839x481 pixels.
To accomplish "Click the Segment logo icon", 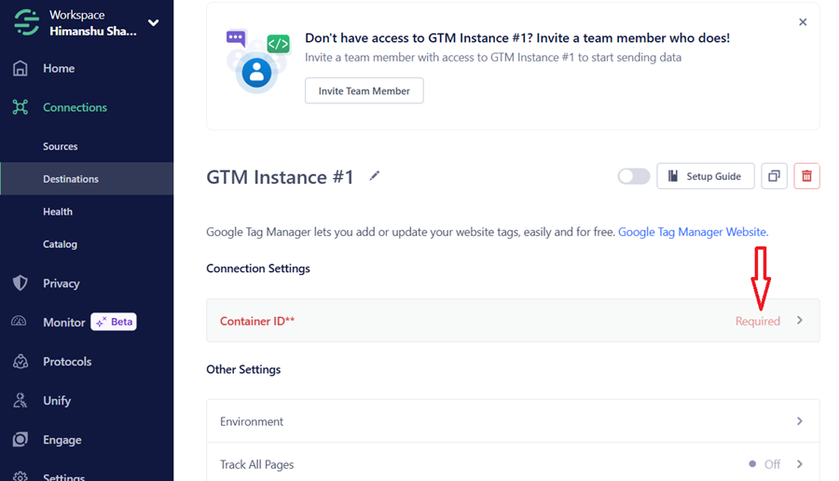I will [26, 22].
